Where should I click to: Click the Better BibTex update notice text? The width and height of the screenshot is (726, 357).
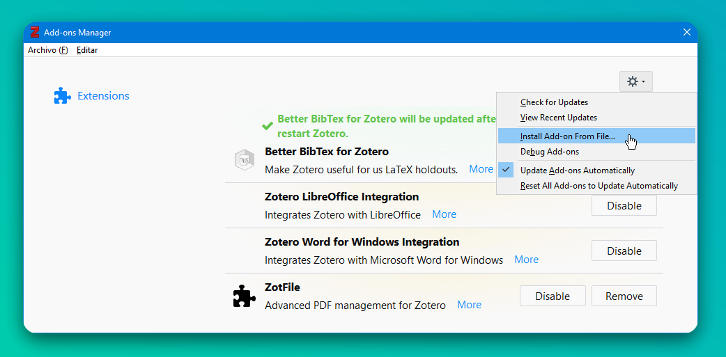coord(386,126)
